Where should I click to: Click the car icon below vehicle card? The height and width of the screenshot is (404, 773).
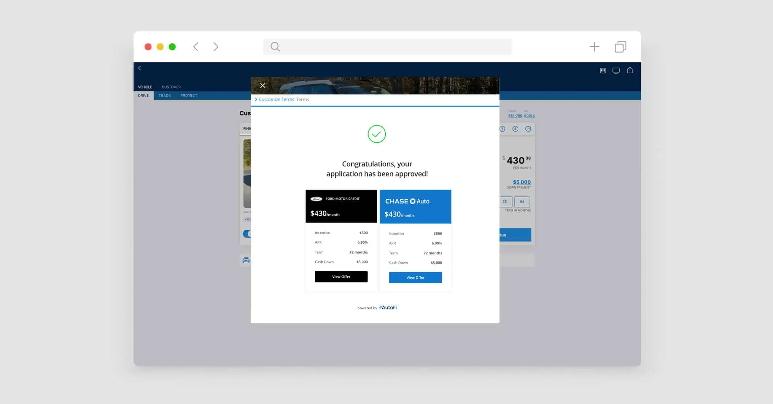[246, 260]
